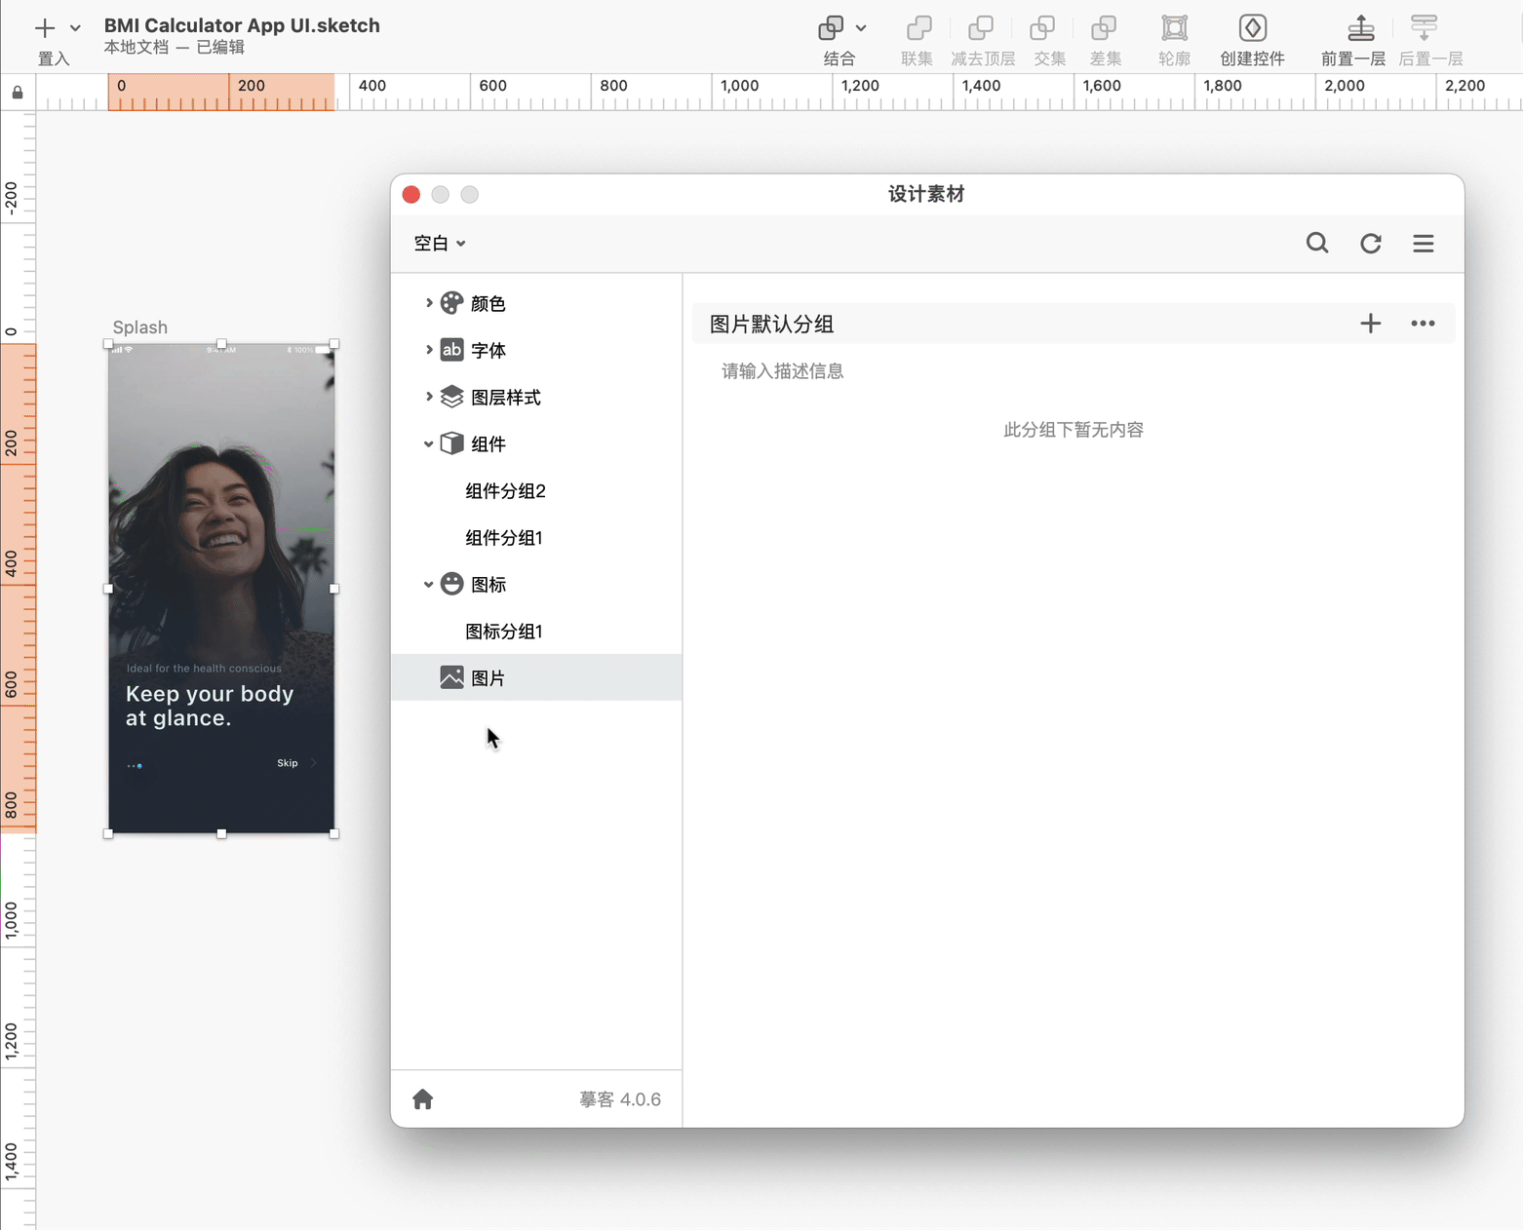Image resolution: width=1523 pixels, height=1230 pixels.
Task: Open the hamburger menu in design assets
Action: 1424,244
